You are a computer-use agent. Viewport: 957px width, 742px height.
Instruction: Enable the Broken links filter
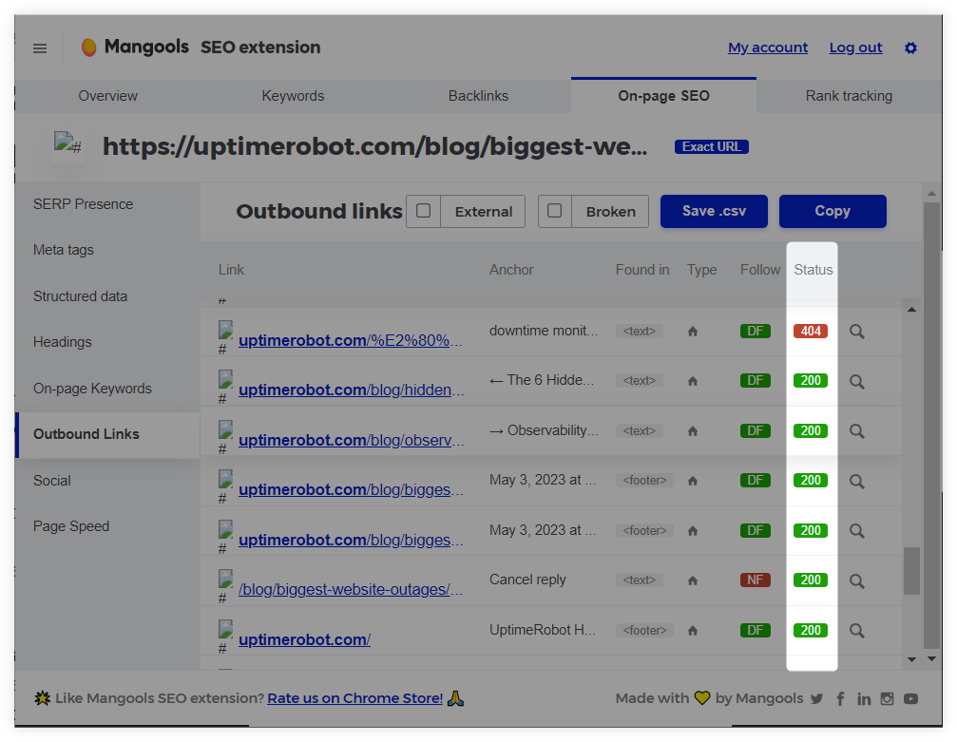coord(555,211)
